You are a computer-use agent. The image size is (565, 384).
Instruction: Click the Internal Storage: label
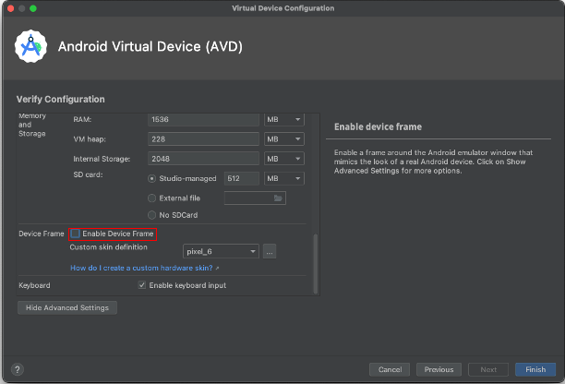102,159
